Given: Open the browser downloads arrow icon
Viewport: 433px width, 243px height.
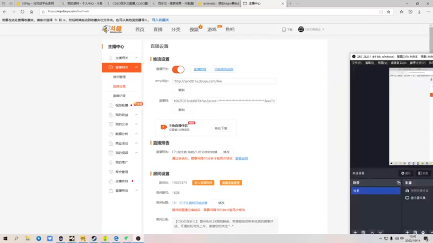Looking at the screenshot, I should (419, 11).
